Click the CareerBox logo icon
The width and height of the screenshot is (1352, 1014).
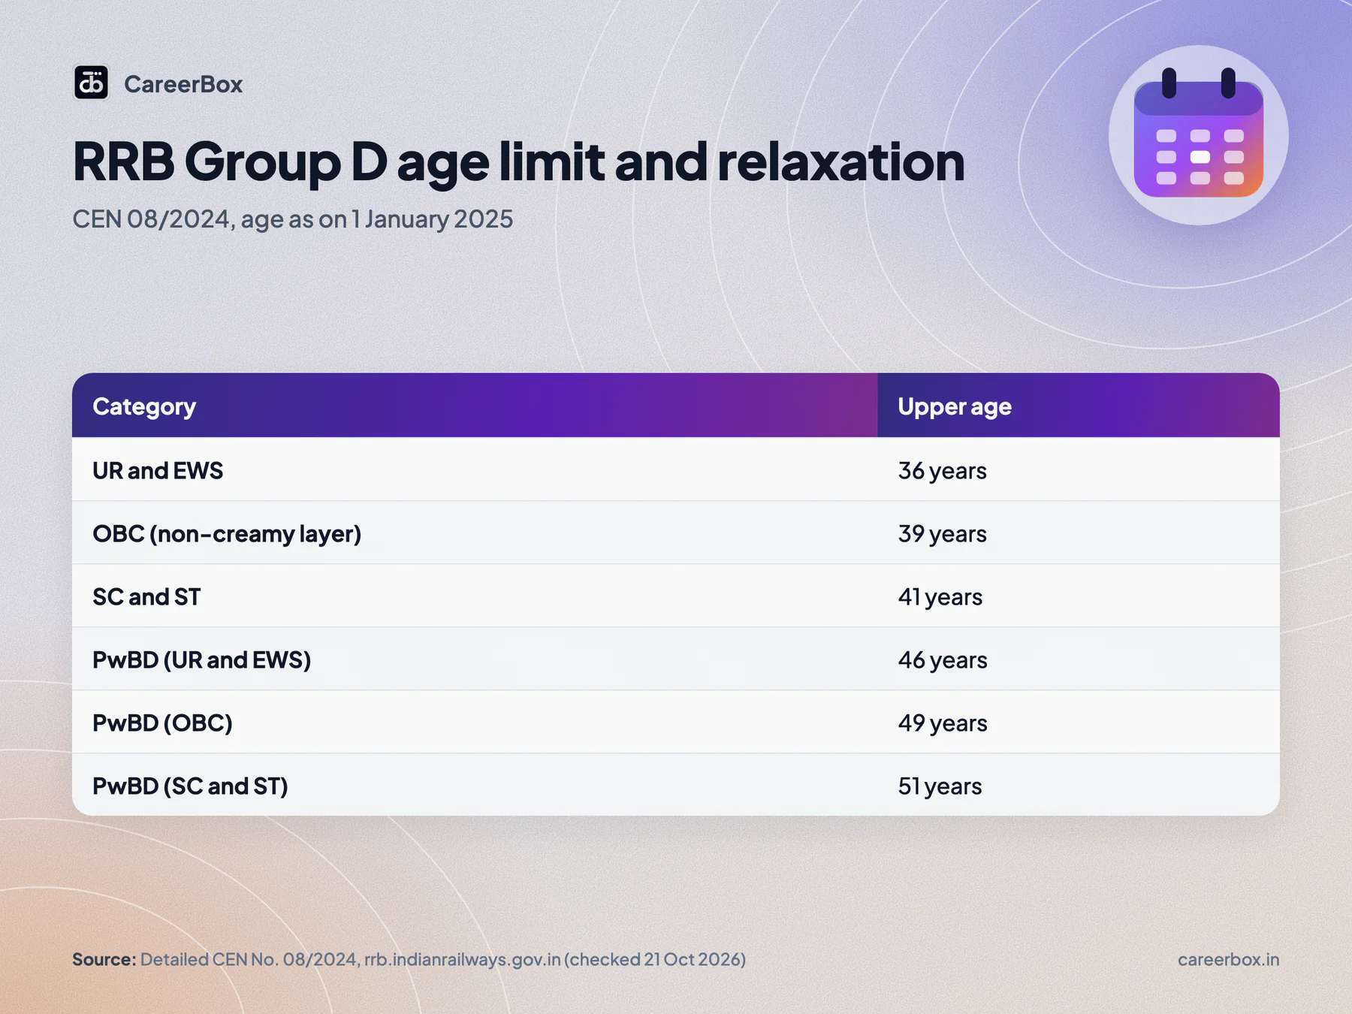tap(91, 83)
